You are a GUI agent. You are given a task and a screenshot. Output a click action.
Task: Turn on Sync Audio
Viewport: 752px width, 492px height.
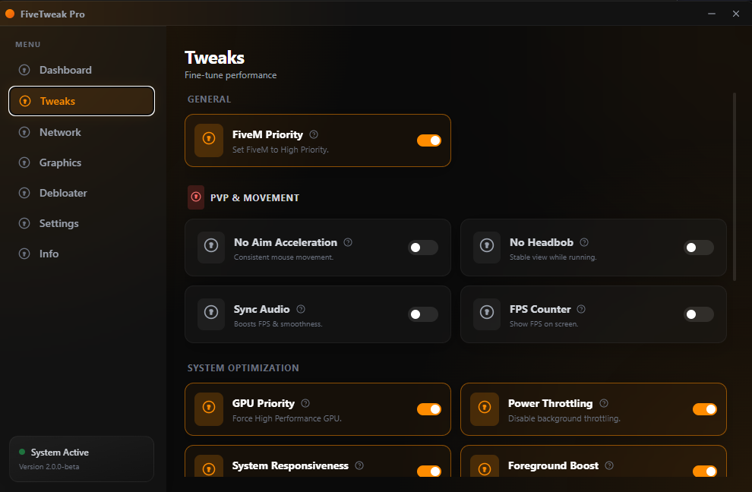pos(422,314)
